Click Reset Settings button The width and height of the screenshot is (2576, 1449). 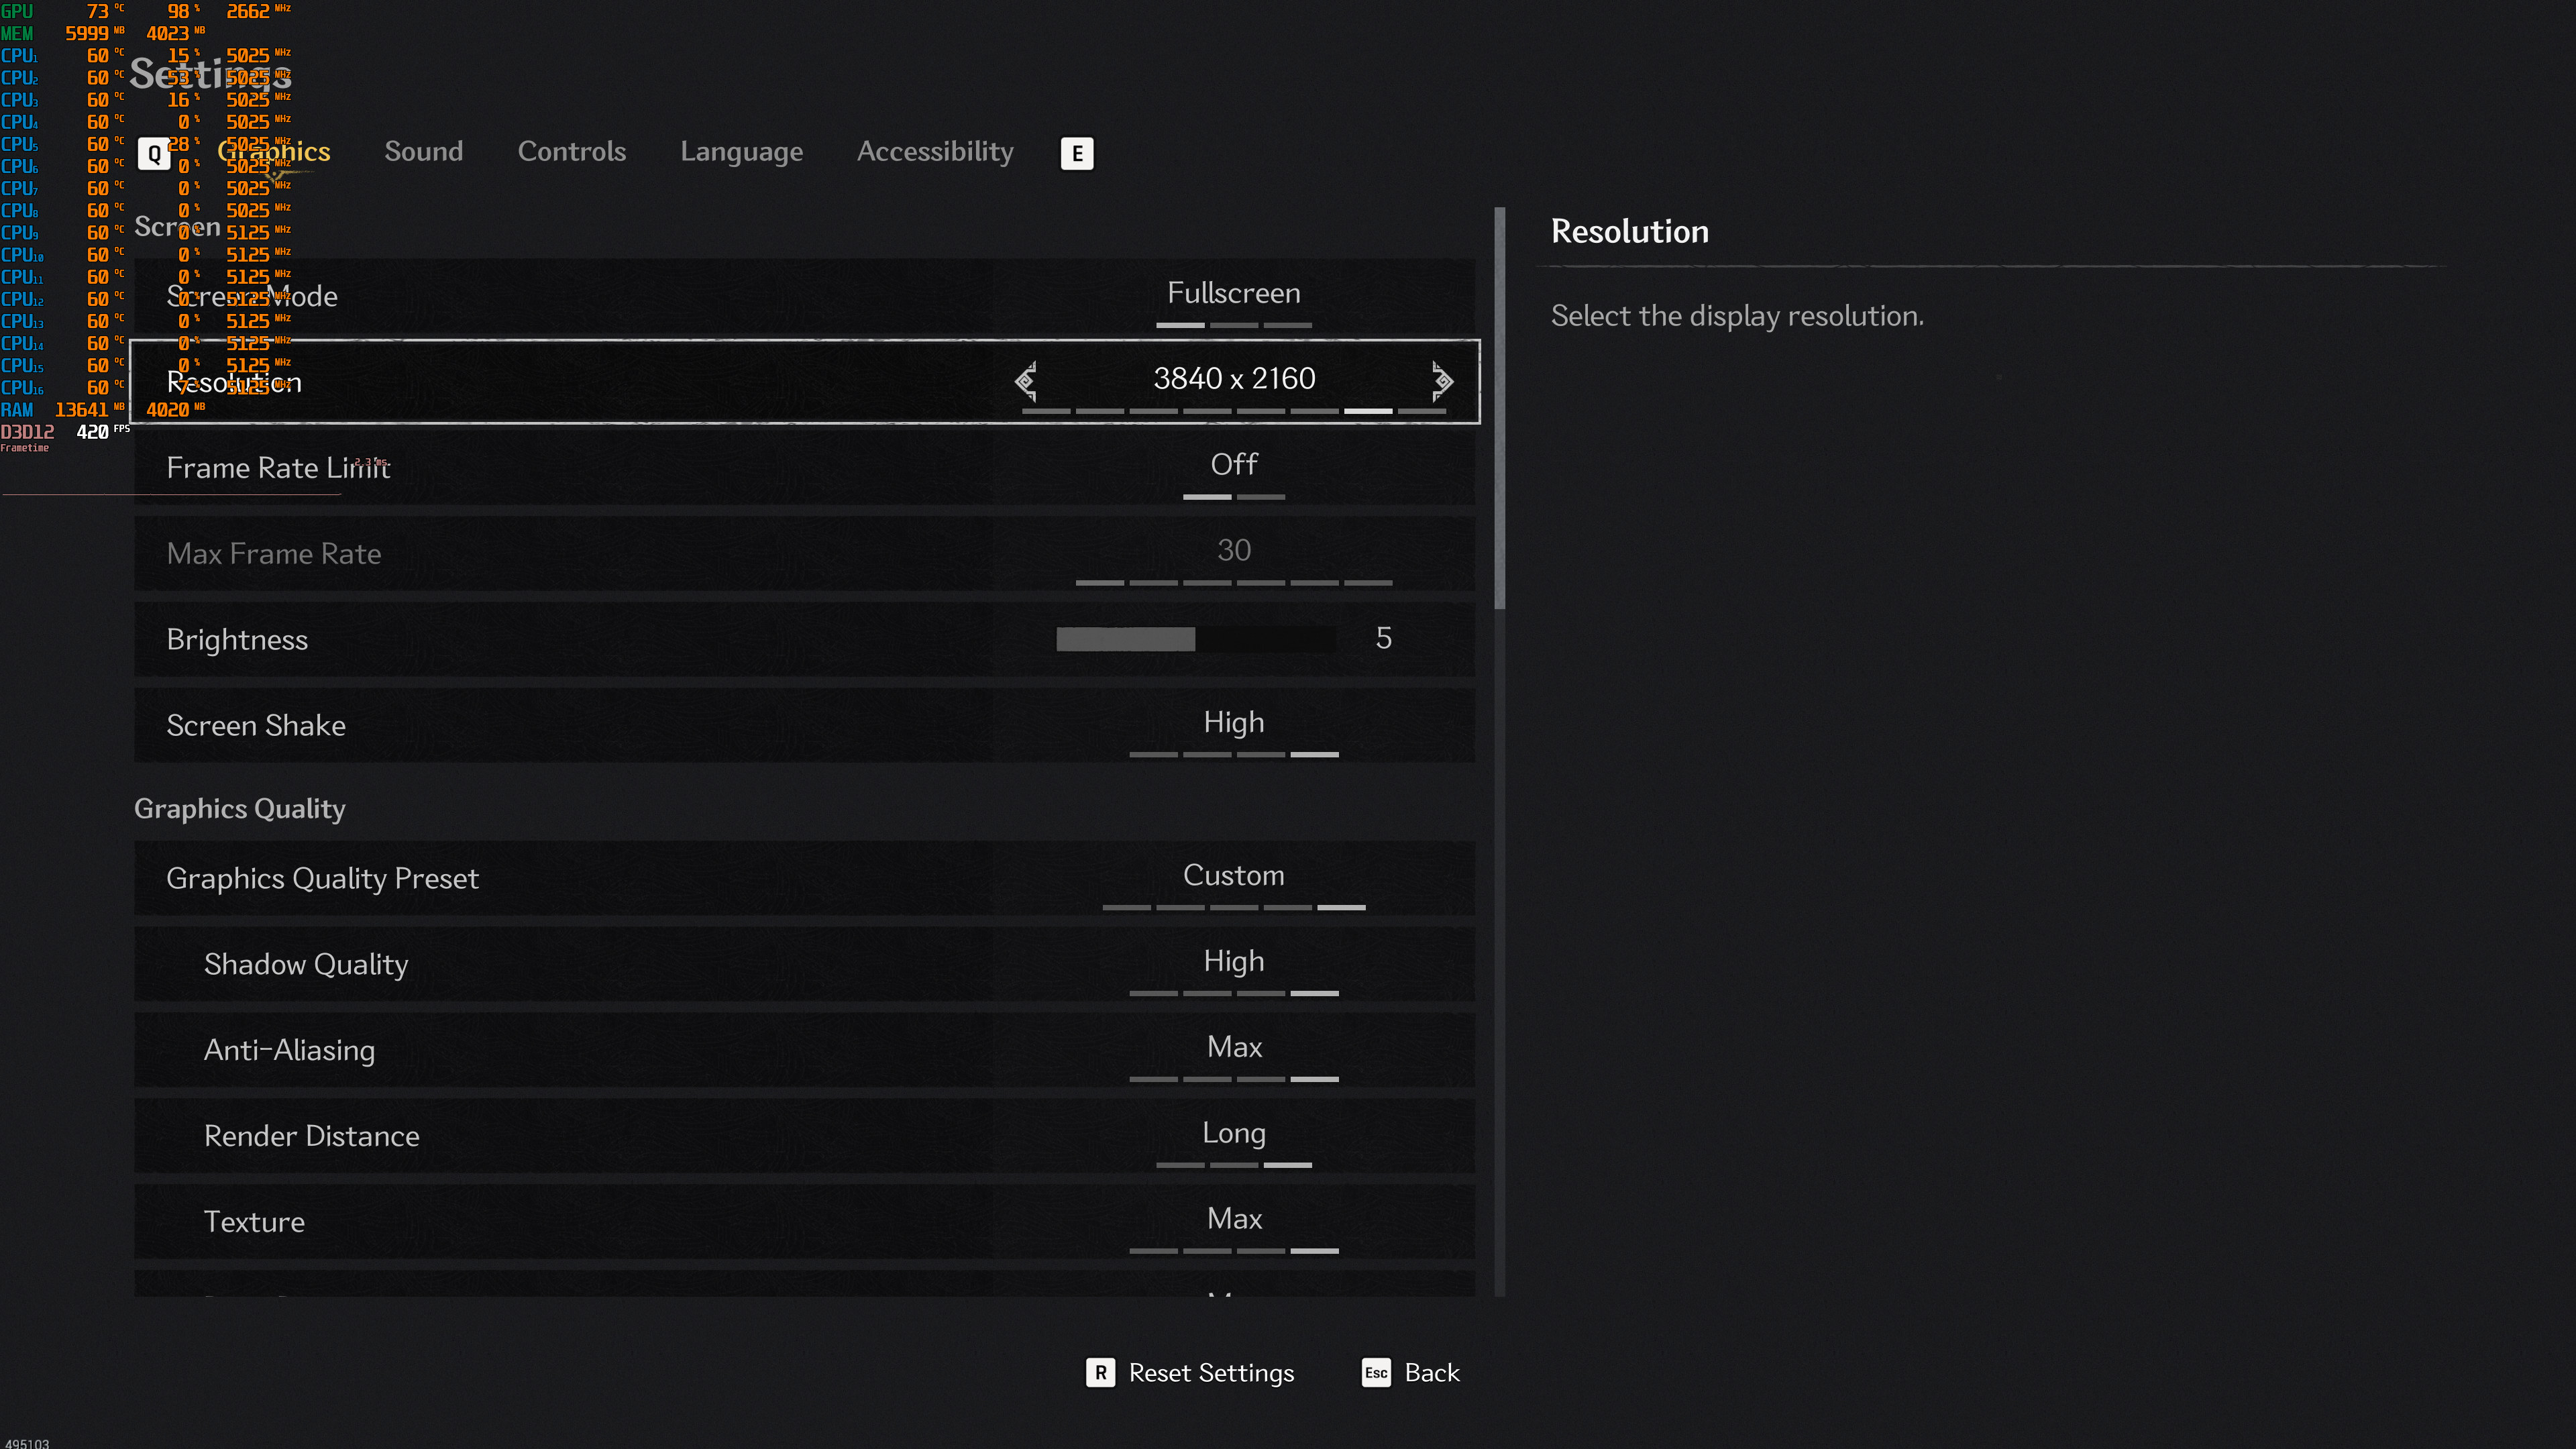[1211, 1372]
